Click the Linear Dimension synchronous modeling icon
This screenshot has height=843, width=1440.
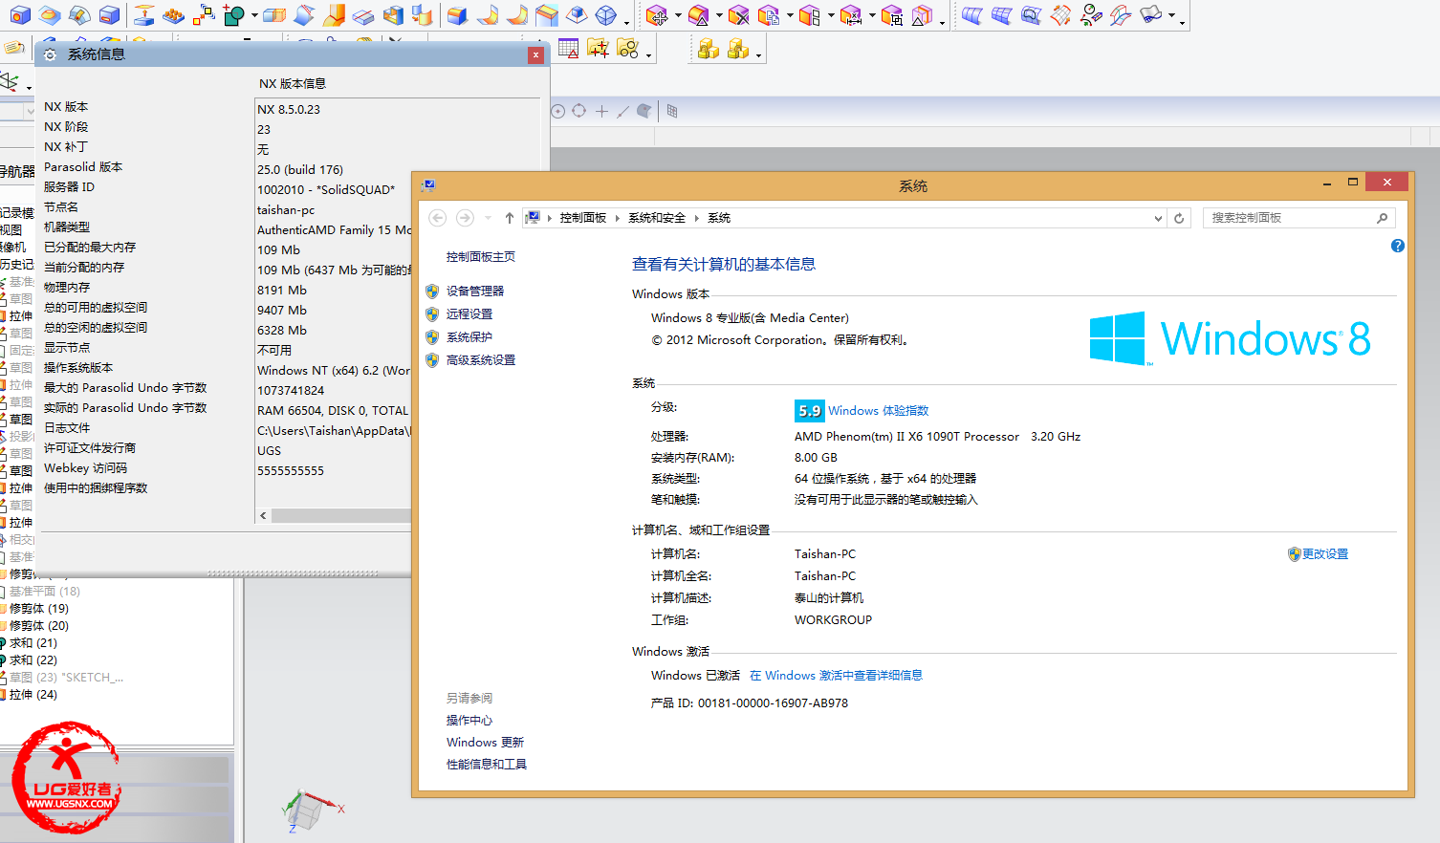coord(851,15)
